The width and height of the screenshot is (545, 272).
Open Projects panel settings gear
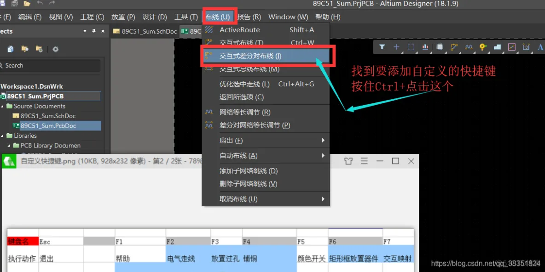point(55,49)
